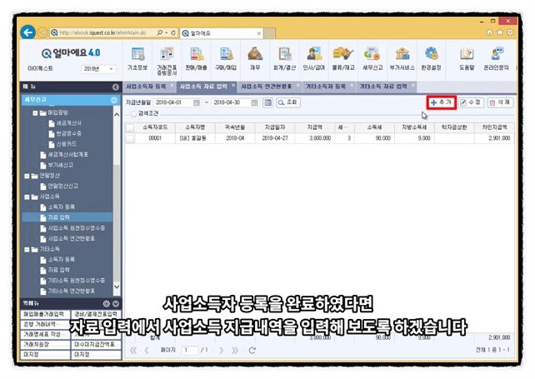Click the browser URL address field

(x=102, y=32)
